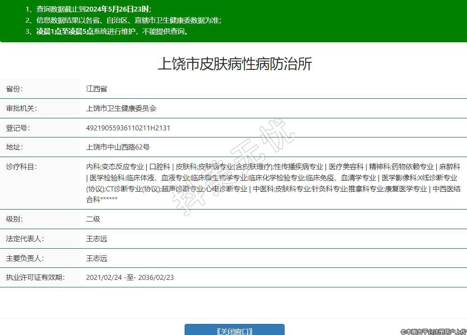The image size is (467, 335).
Task: Click 王志远 in the 主要负责人 row
Action: (x=97, y=258)
